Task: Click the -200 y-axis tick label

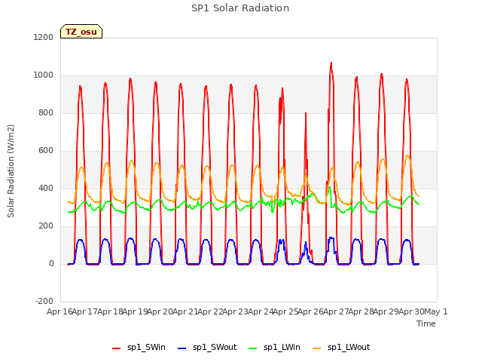Action: pyautogui.click(x=44, y=301)
